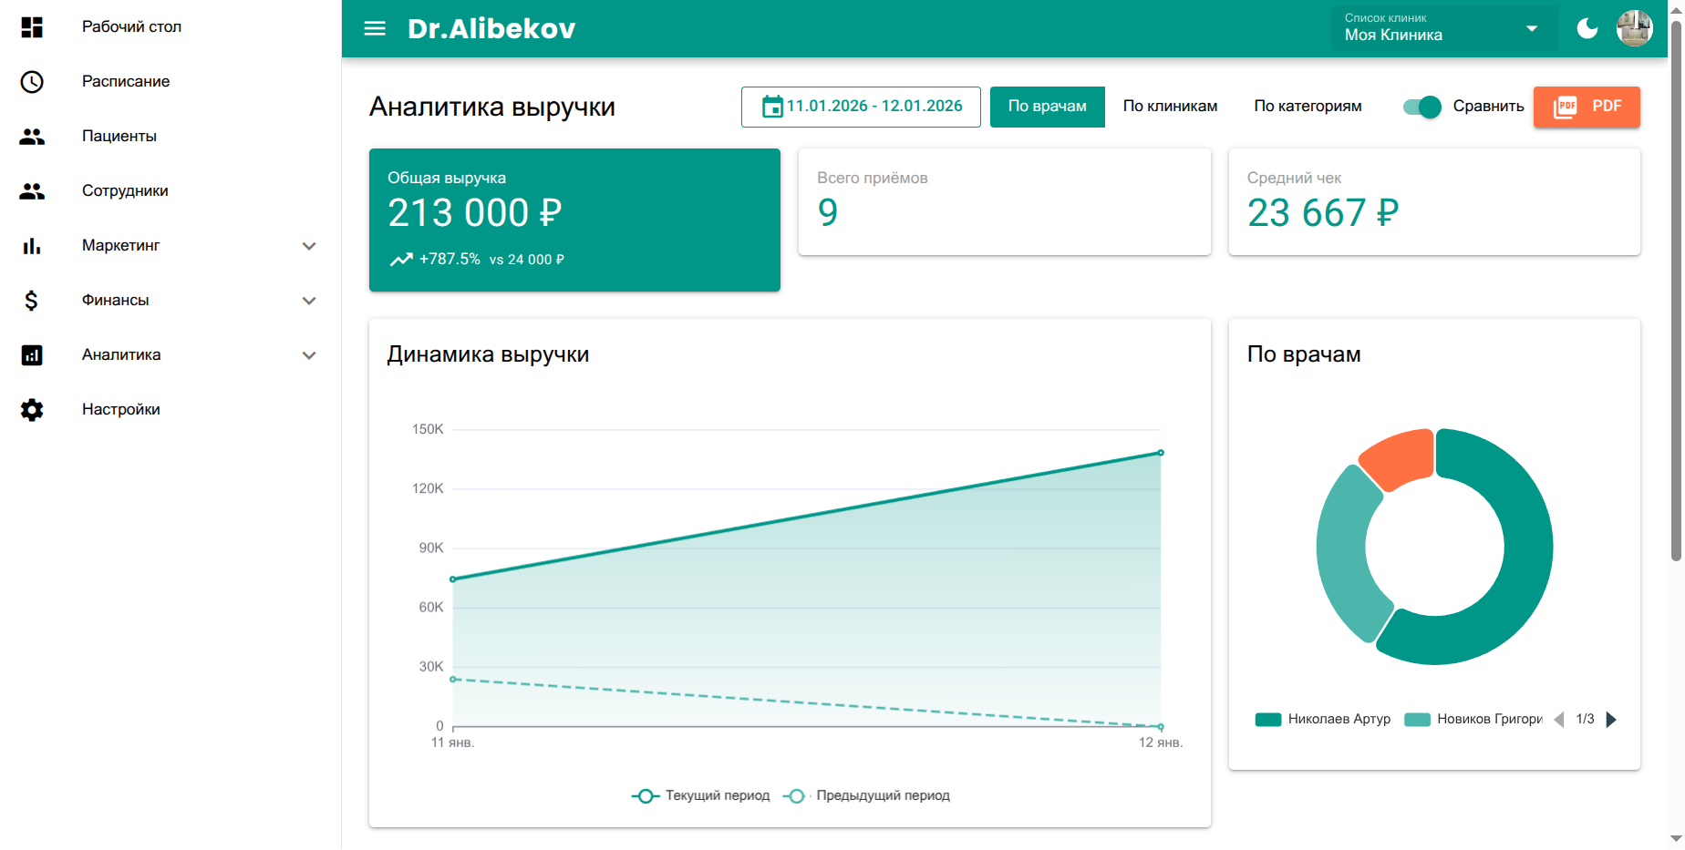Expand the Маркетинг sidebar section
This screenshot has width=1685, height=850.
309,246
